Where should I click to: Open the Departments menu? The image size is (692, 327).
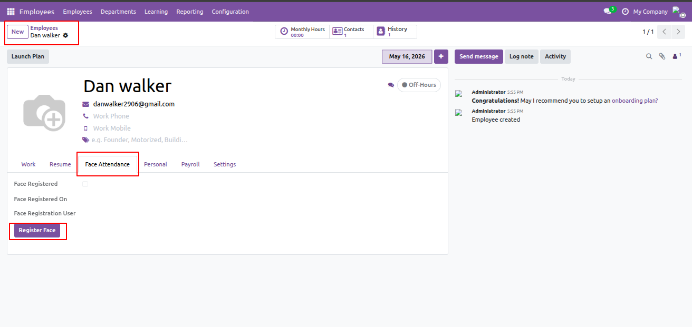coord(118,12)
